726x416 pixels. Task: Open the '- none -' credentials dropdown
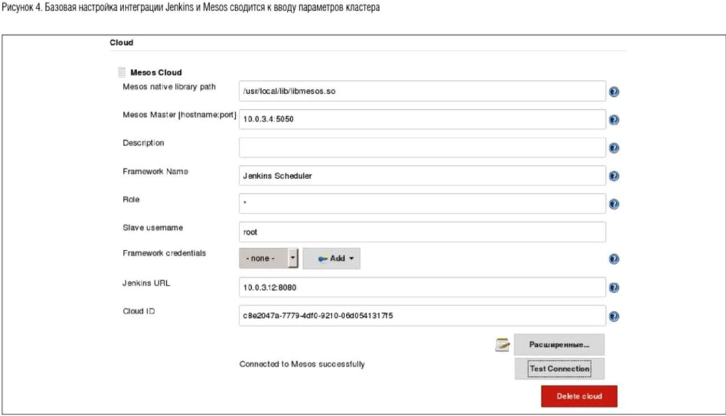(x=269, y=259)
